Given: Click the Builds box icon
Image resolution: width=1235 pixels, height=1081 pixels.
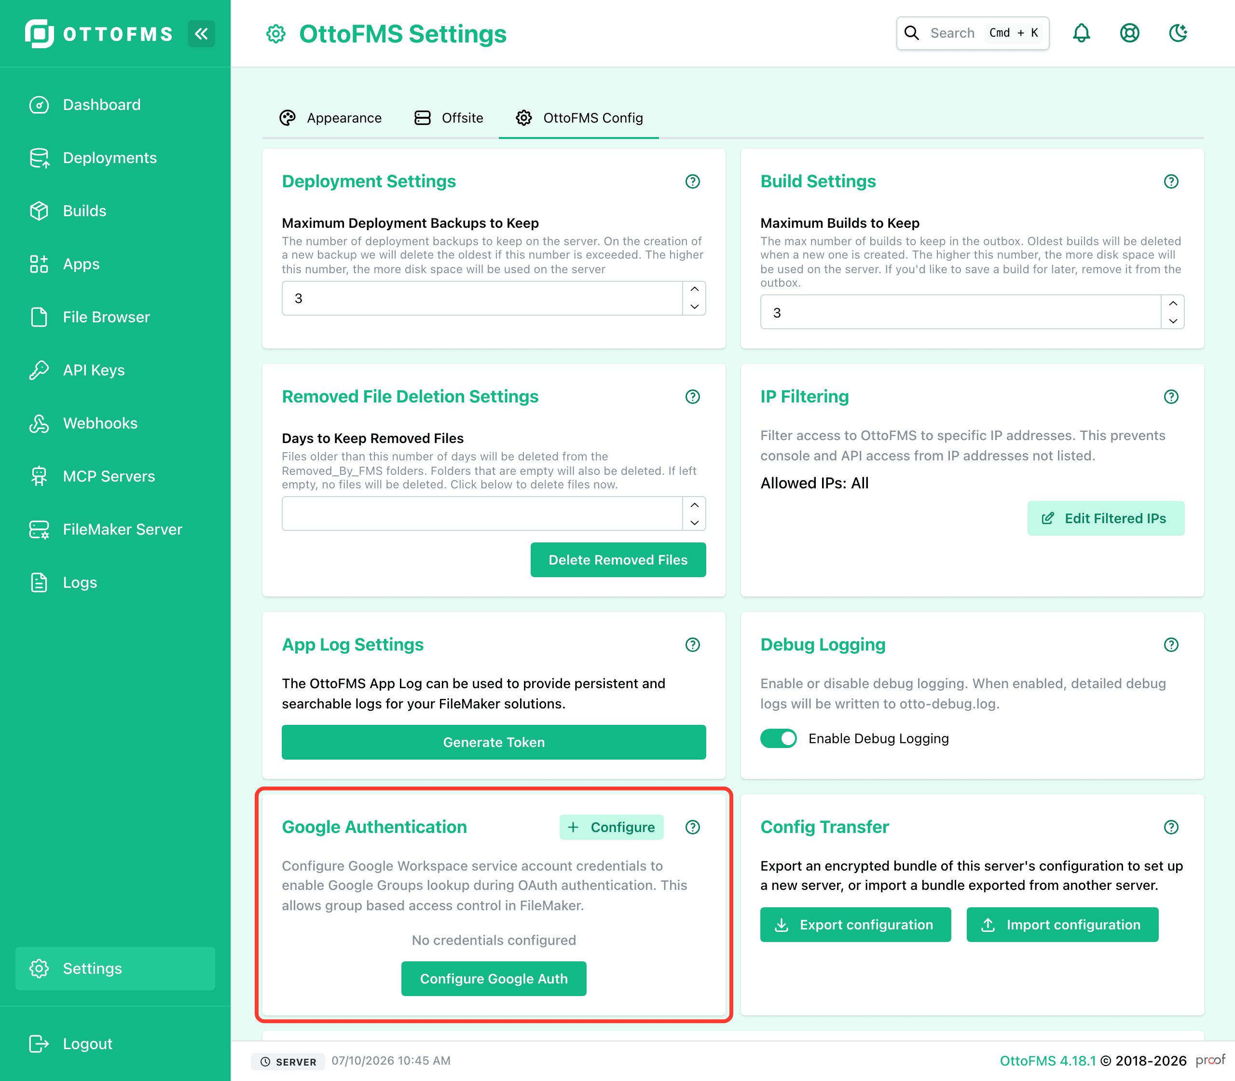Looking at the screenshot, I should click(39, 211).
